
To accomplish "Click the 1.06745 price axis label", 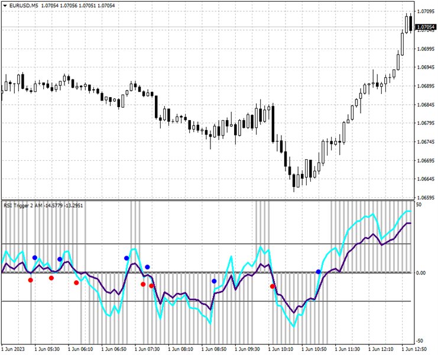I will pyautogui.click(x=426, y=142).
